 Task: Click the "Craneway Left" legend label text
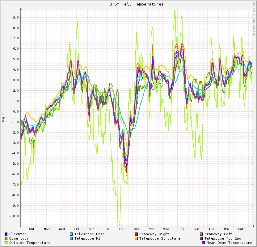coord(218,234)
